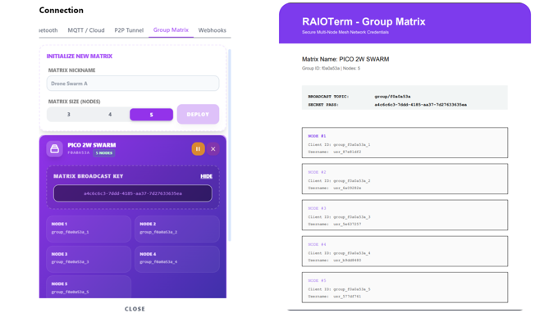558x313 pixels.
Task: Click the MATRIX BROADCAST KEY label
Action: (89, 176)
